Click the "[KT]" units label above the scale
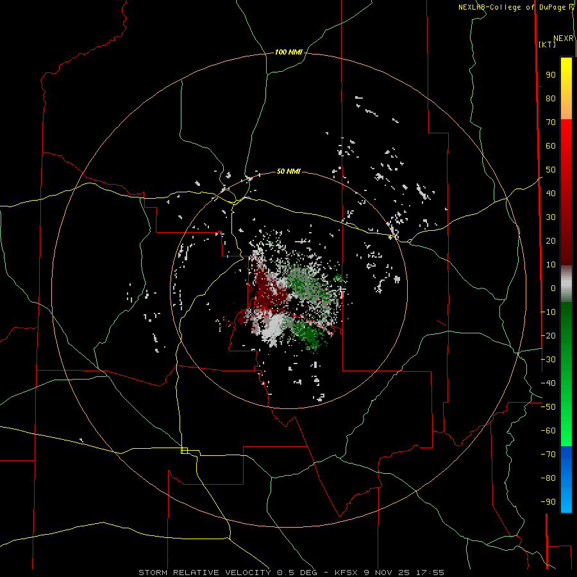 coord(547,44)
